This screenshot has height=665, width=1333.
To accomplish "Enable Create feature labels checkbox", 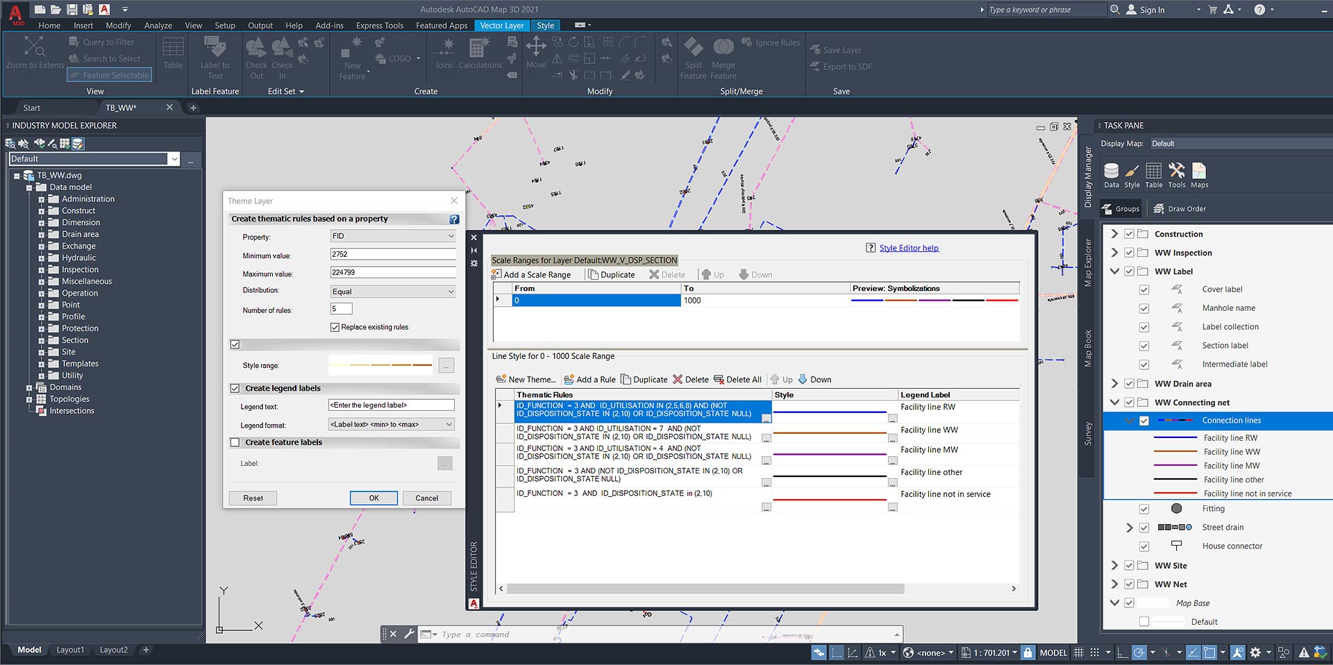I will pyautogui.click(x=235, y=442).
